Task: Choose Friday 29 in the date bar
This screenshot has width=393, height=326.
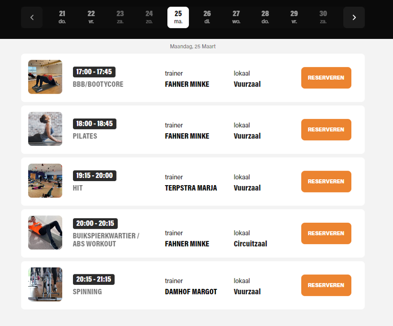Action: (x=294, y=17)
